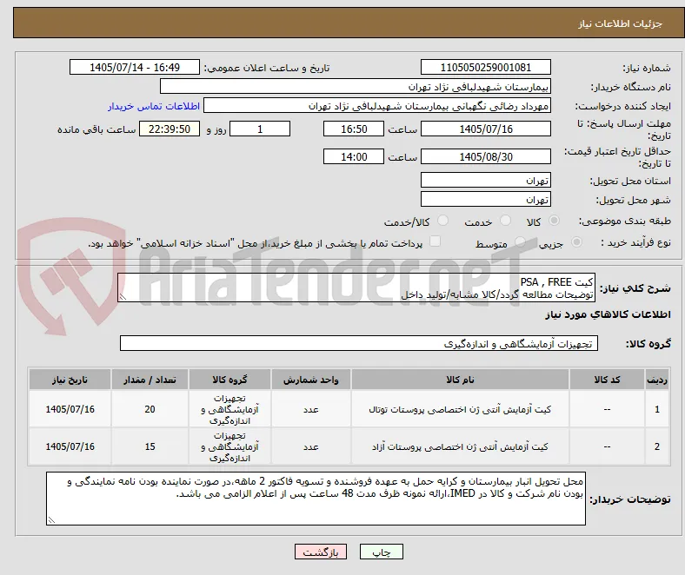This screenshot has height=575, width=685.
Task: Click the ردیف column header
Action: (x=657, y=380)
